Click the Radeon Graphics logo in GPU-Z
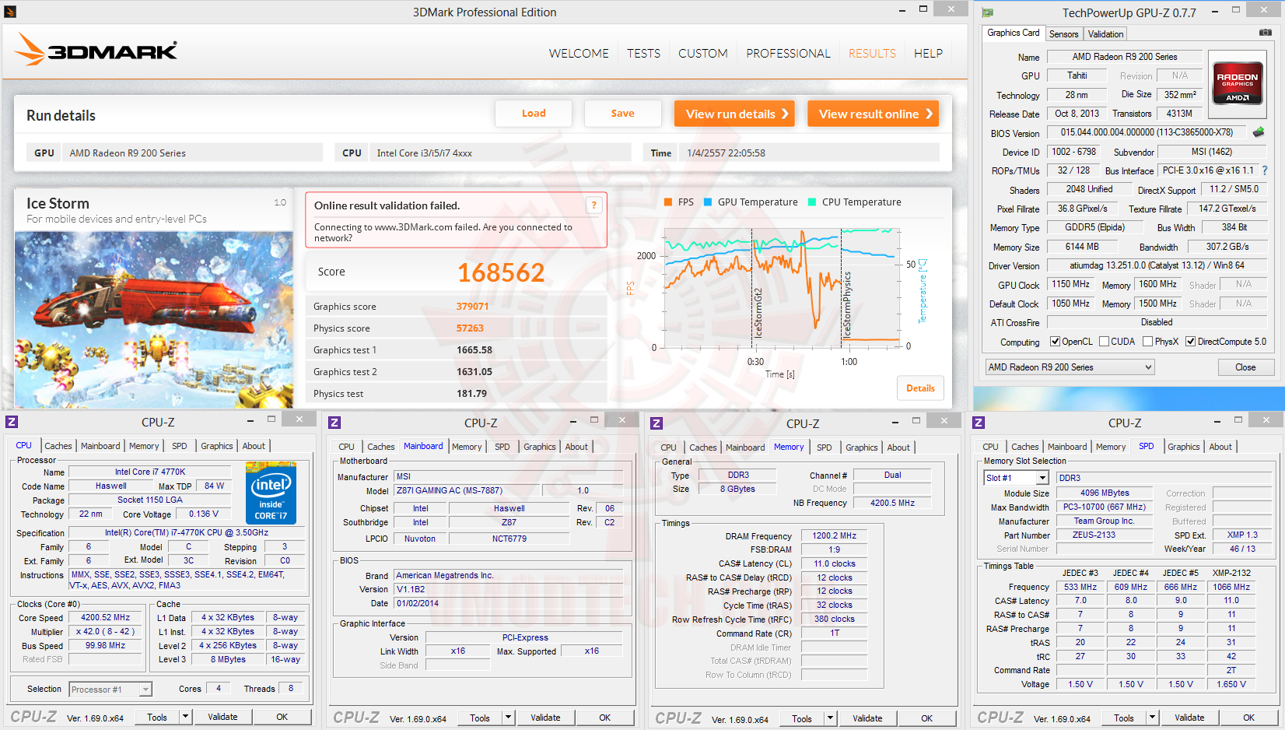This screenshot has height=730, width=1285. [1238, 83]
